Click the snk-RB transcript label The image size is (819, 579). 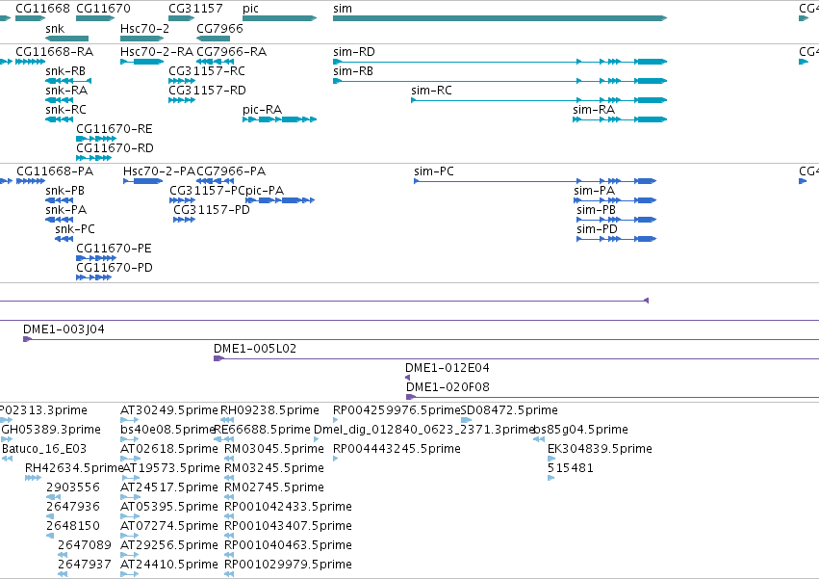coord(65,71)
